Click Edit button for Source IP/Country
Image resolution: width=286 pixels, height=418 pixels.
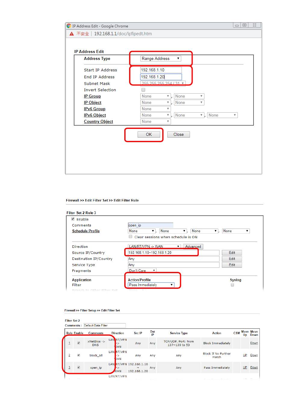pyautogui.click(x=232, y=253)
